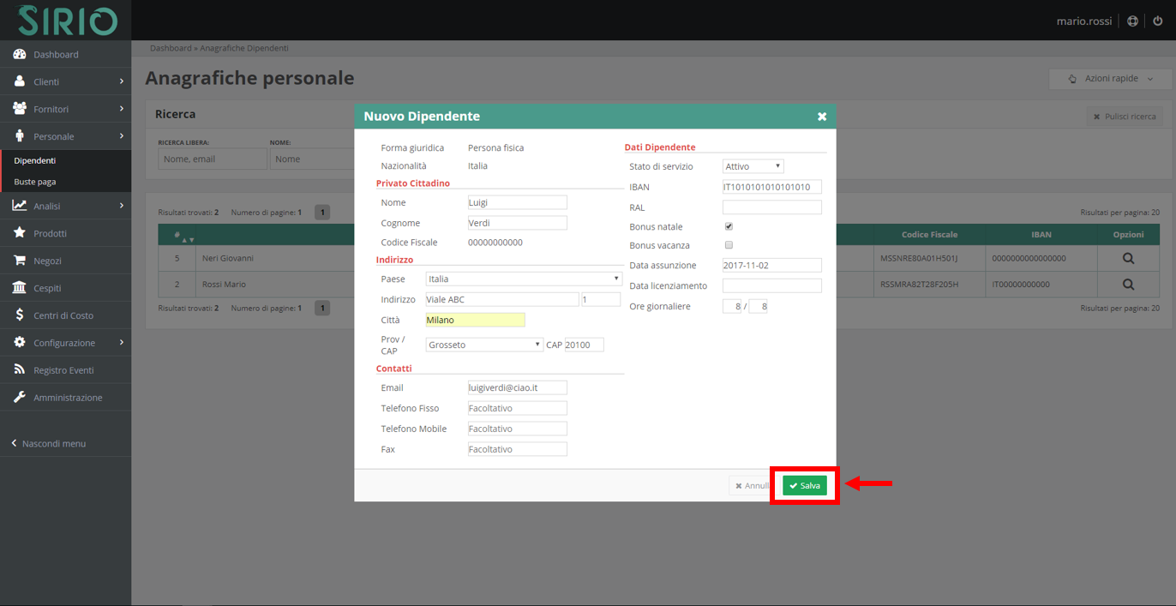
Task: Open the Prov Grosseto dropdown
Action: click(484, 345)
